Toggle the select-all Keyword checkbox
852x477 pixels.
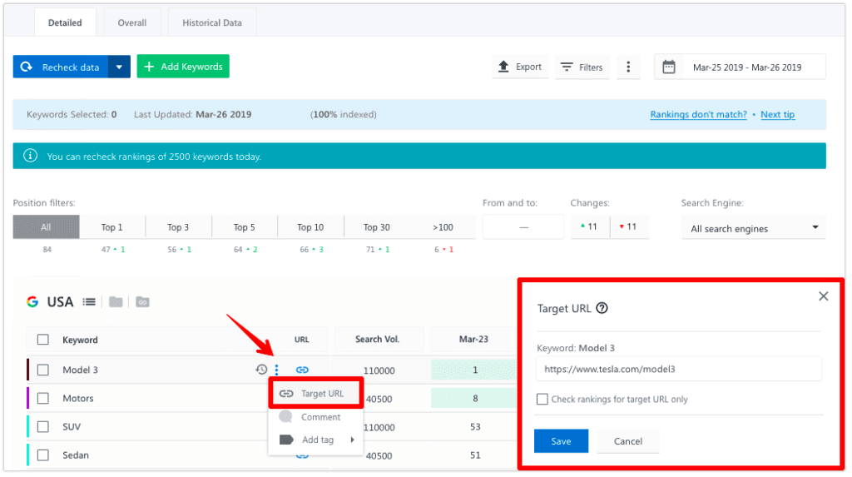43,340
